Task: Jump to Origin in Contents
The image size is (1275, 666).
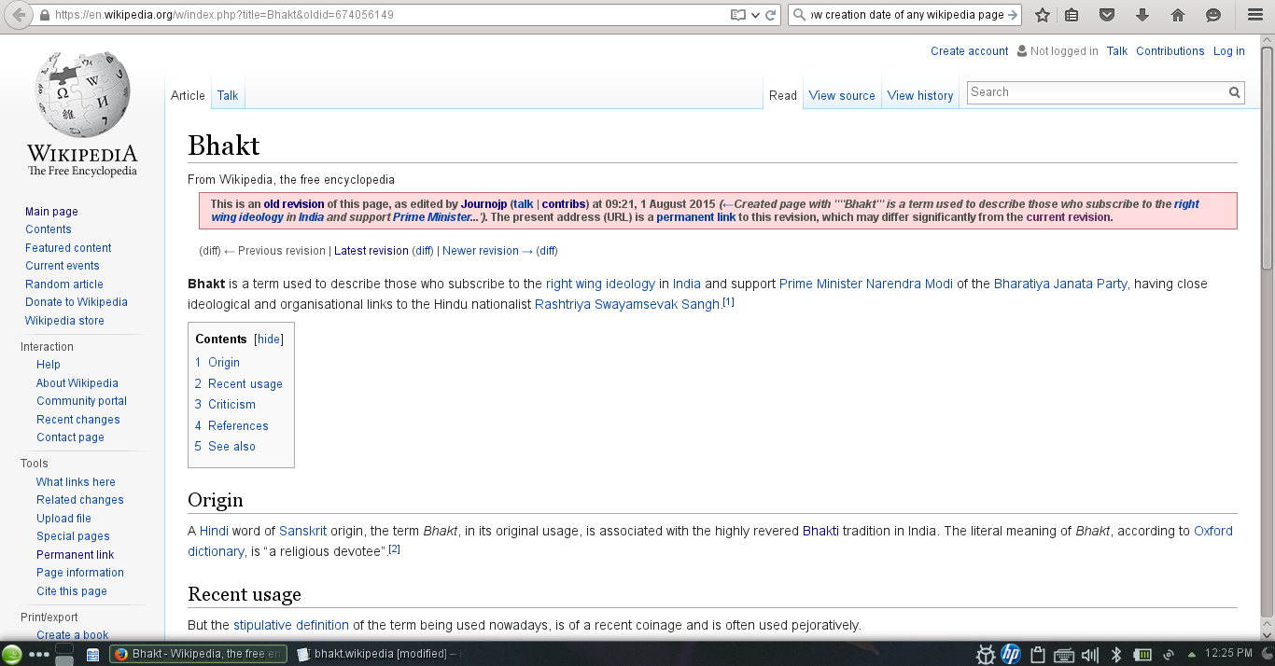Action: pyautogui.click(x=224, y=363)
